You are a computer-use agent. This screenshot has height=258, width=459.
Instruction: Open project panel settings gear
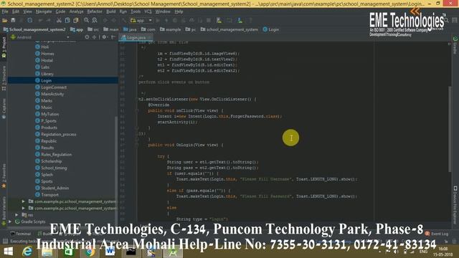click(x=104, y=37)
